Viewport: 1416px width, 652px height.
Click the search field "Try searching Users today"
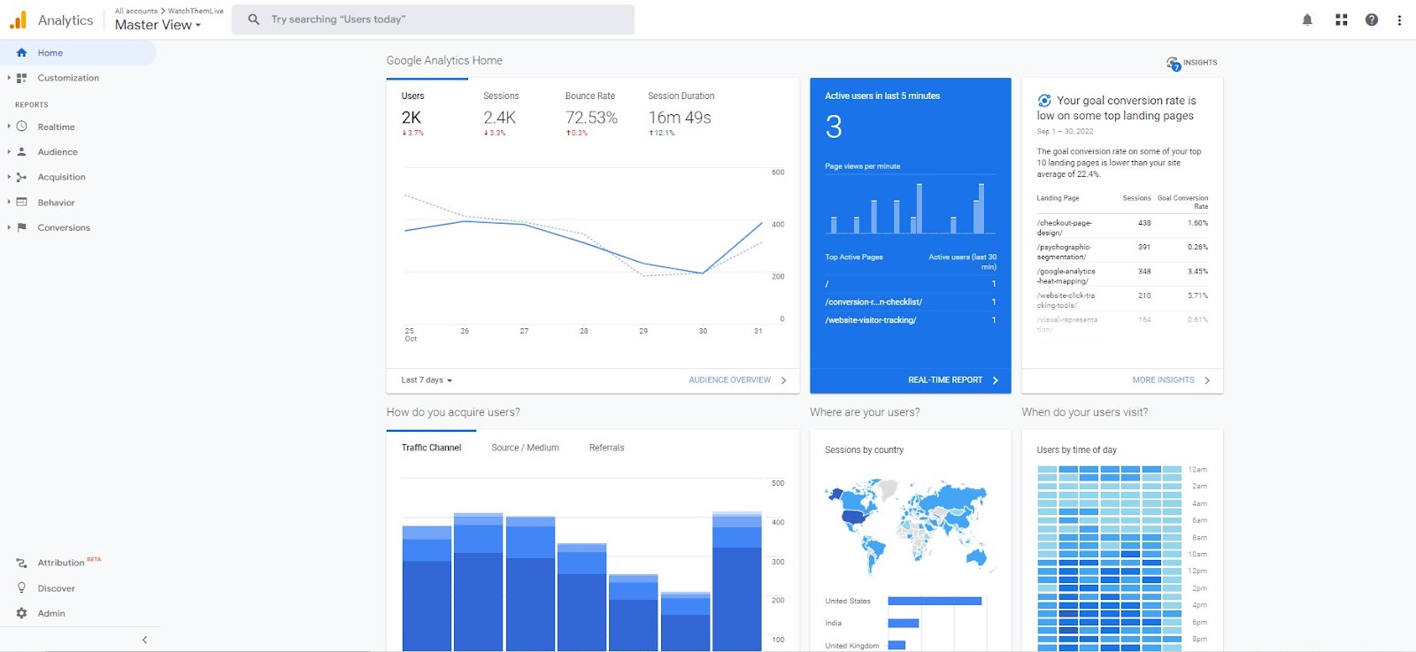point(433,19)
